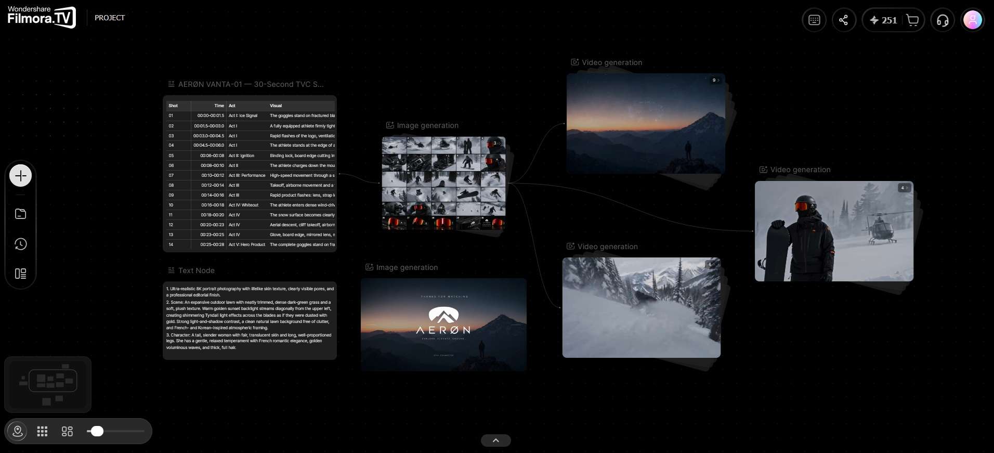Open the templates layout icon in sidebar

point(21,274)
